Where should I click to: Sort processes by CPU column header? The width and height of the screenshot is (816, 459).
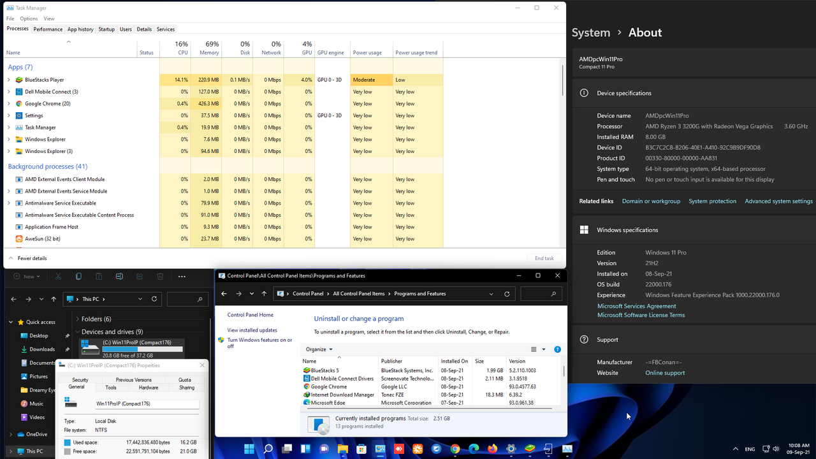click(x=175, y=48)
